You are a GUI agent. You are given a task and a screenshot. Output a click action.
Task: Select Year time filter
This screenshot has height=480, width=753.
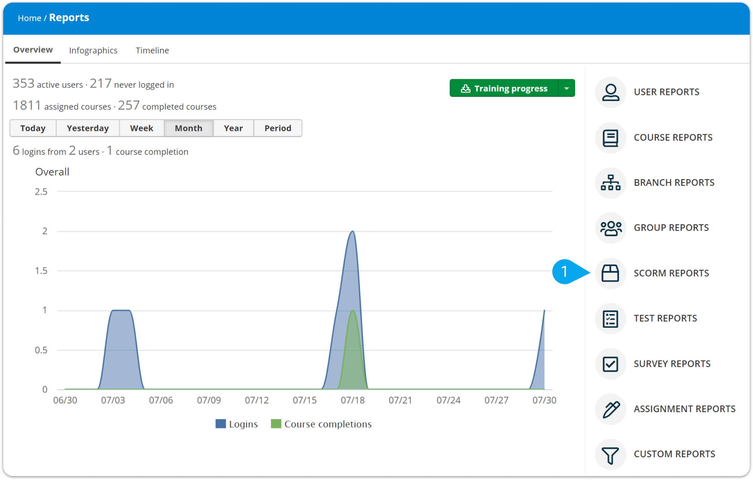pos(232,128)
